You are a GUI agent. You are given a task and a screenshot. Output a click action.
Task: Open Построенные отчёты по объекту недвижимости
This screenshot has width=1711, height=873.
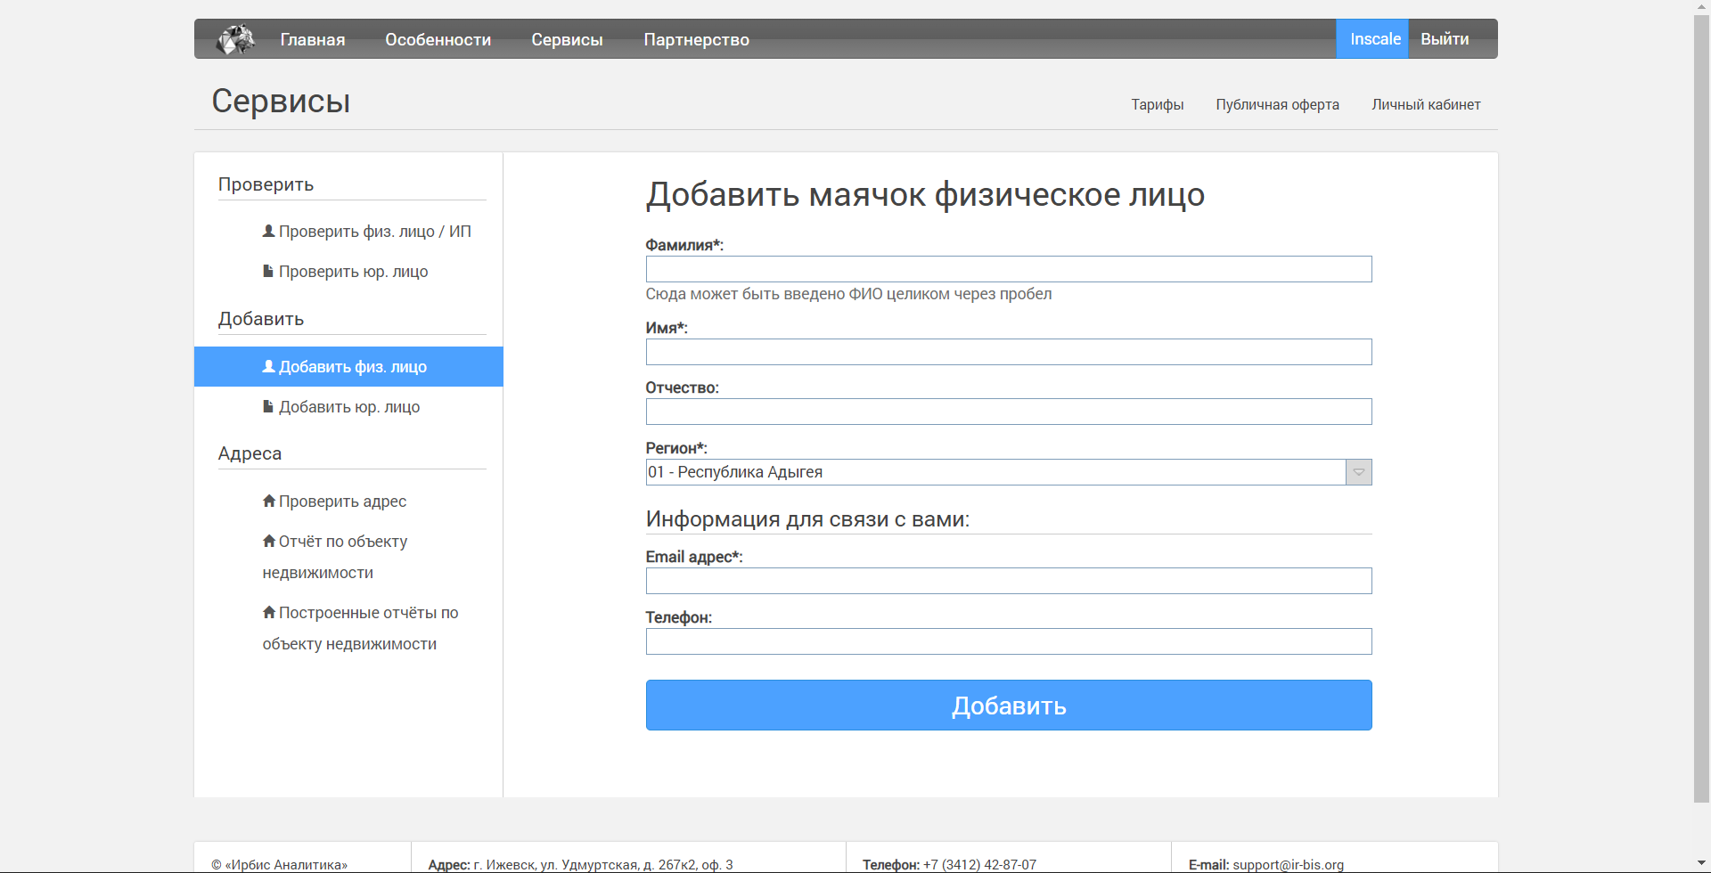pos(360,628)
